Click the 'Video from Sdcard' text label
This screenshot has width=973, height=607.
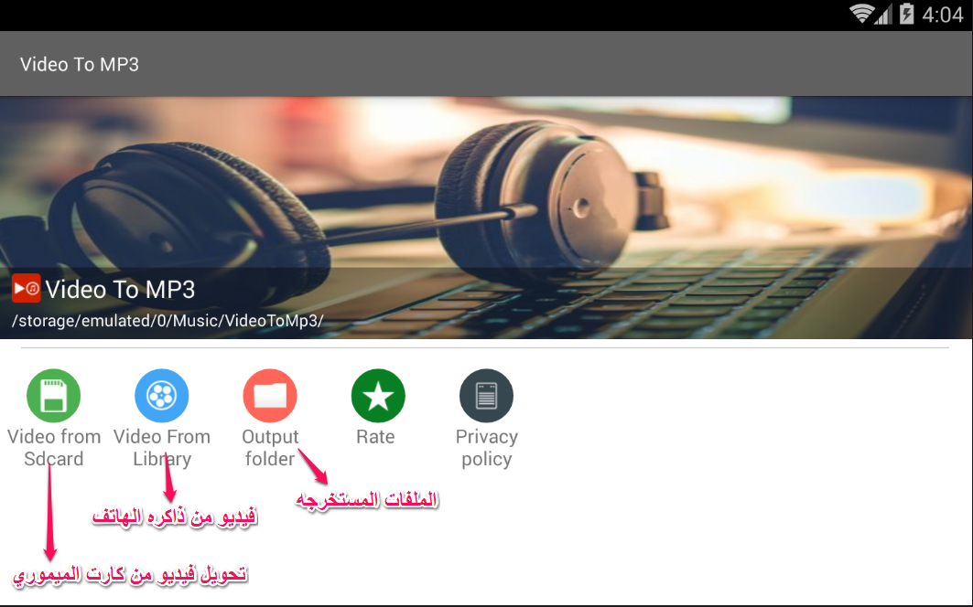(54, 448)
